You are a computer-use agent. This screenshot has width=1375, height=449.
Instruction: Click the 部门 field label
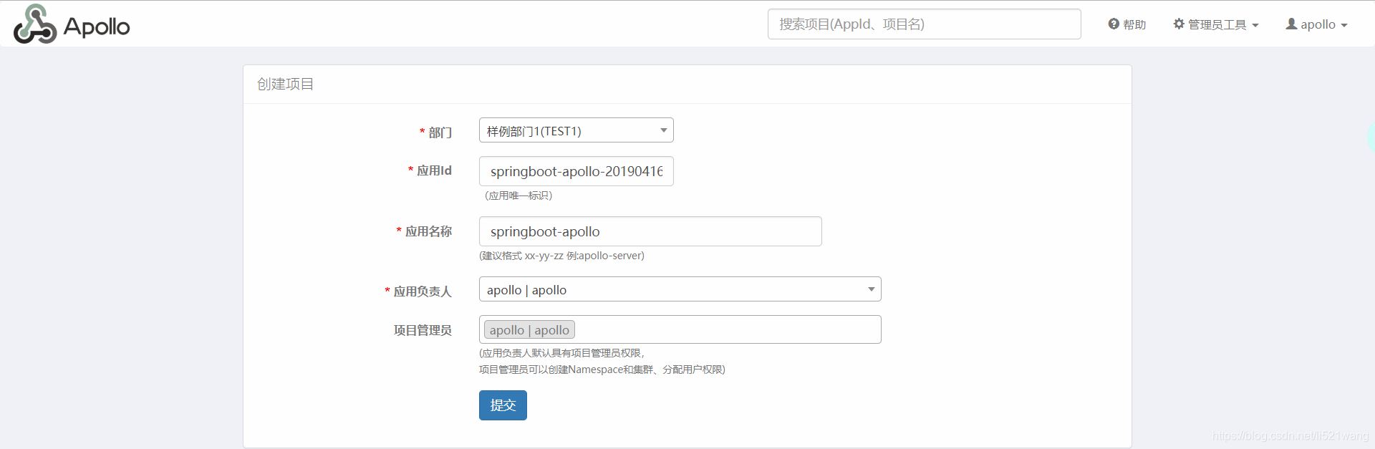[440, 132]
